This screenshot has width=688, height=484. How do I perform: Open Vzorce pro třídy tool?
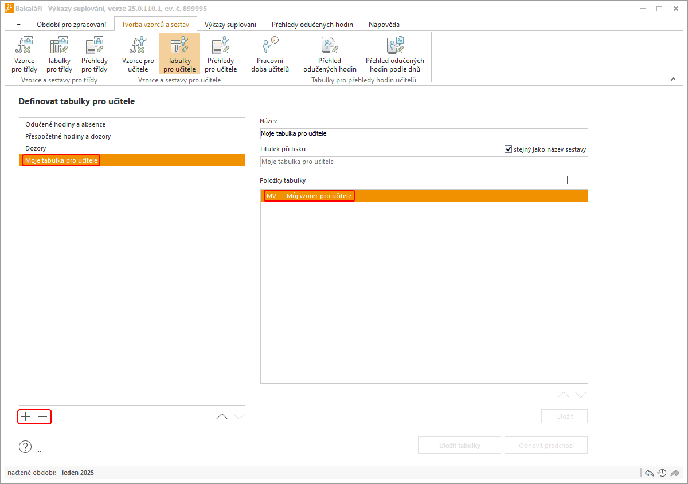(x=24, y=54)
